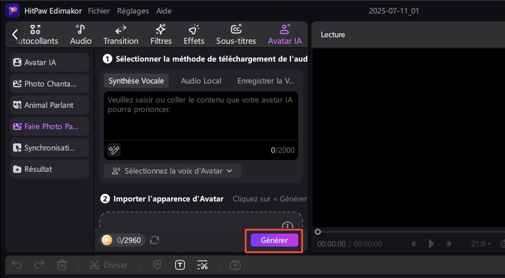Click the undo arrow icon

click(x=17, y=265)
